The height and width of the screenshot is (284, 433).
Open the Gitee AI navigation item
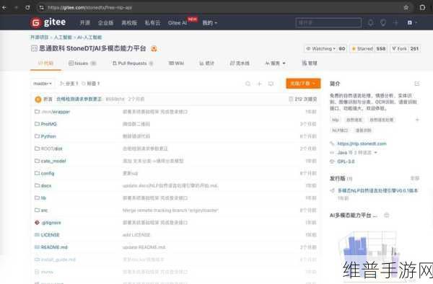pos(178,23)
